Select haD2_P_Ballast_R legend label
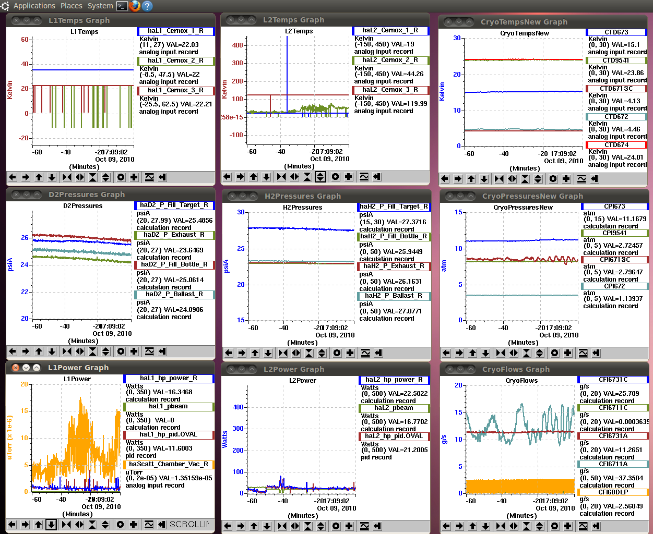Image resolution: width=653 pixels, height=534 pixels. 174,294
